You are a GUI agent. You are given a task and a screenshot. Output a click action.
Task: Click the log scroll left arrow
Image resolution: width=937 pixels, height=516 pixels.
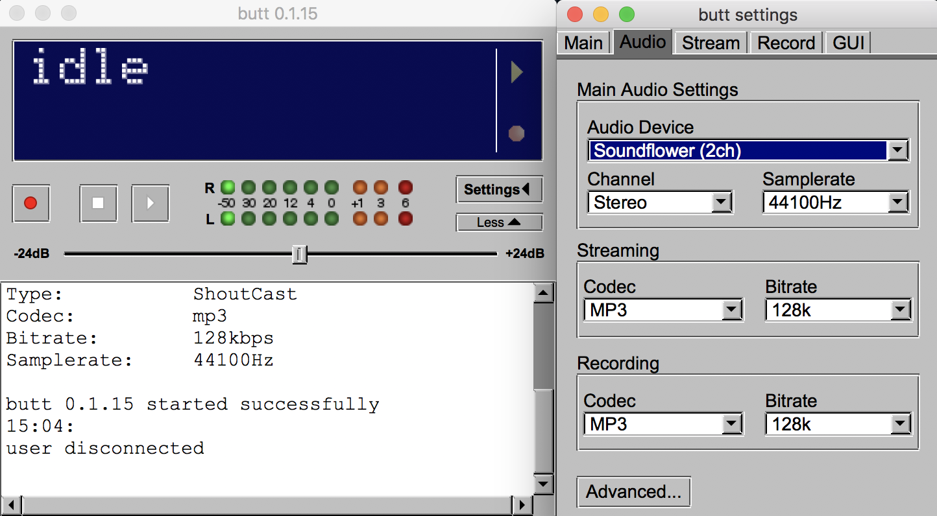pyautogui.click(x=12, y=504)
